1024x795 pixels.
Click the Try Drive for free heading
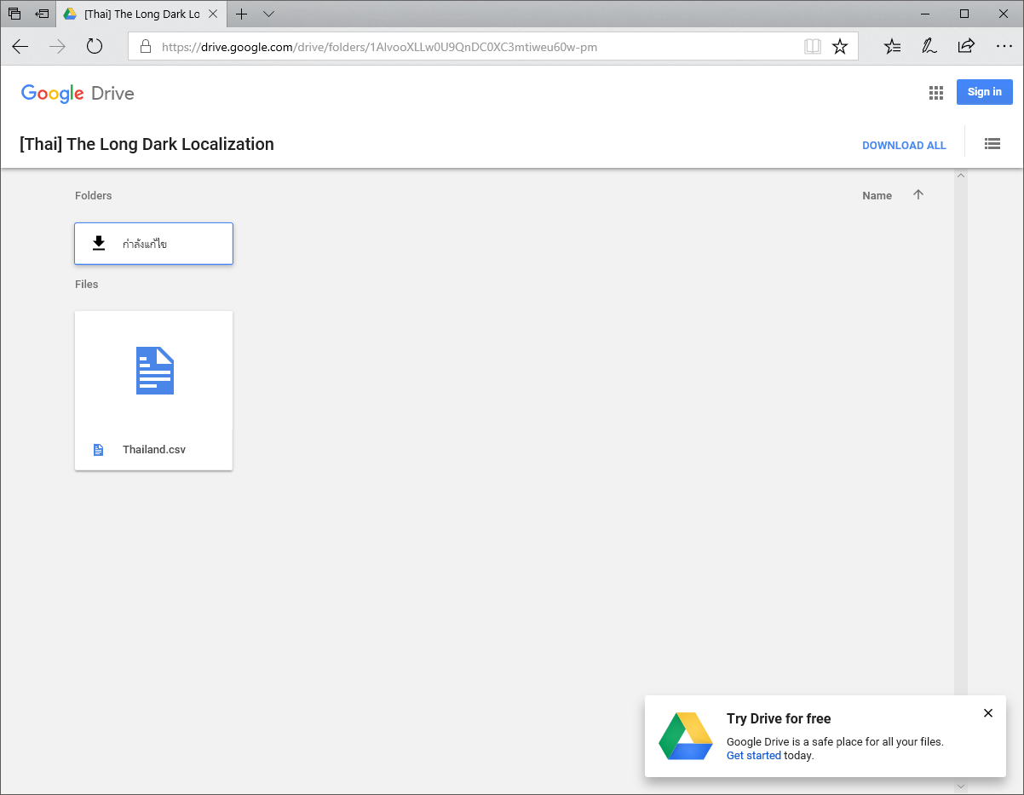pyautogui.click(x=779, y=718)
